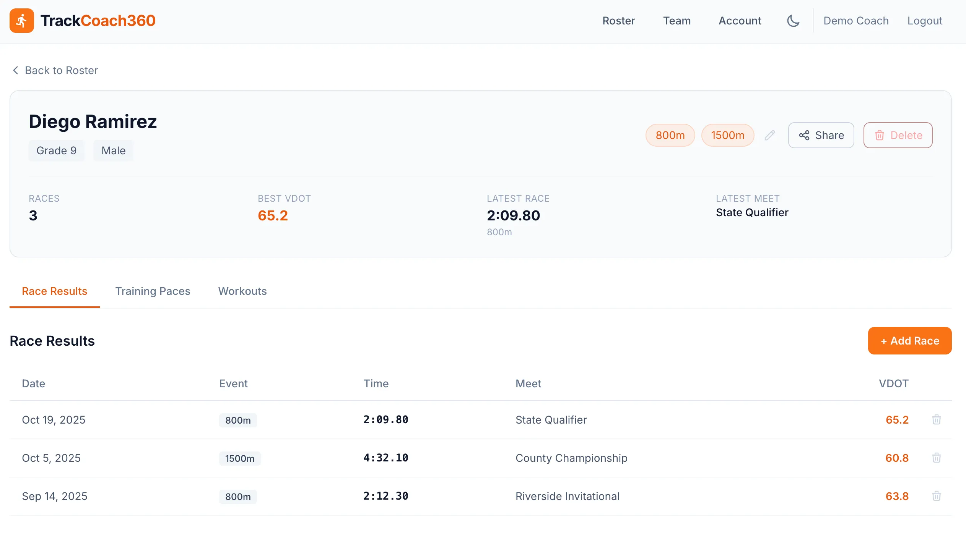Toggle dark mode with the moon icon
The width and height of the screenshot is (966, 534).
(793, 20)
